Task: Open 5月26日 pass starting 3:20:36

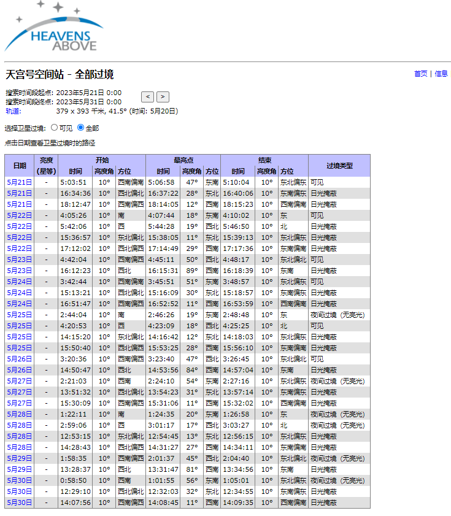Action: pos(20,359)
